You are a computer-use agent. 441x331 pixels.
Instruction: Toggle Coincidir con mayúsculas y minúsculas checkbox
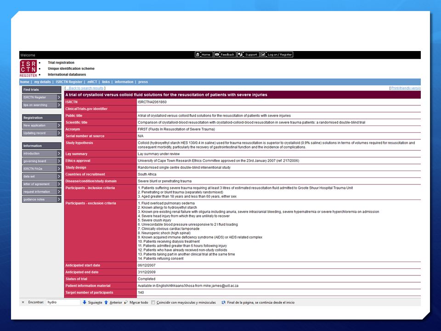point(153,302)
